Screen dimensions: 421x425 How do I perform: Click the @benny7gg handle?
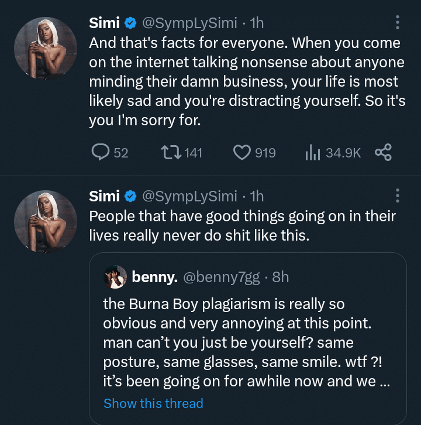pyautogui.click(x=222, y=277)
